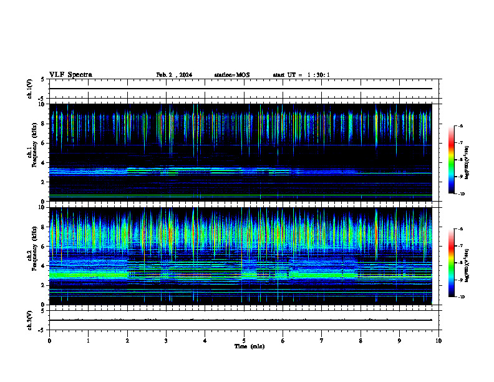Image resolution: width=494 pixels, height=382 pixels.
Task: Click the ch.1 voltage waveform panel
Action: [244, 89]
